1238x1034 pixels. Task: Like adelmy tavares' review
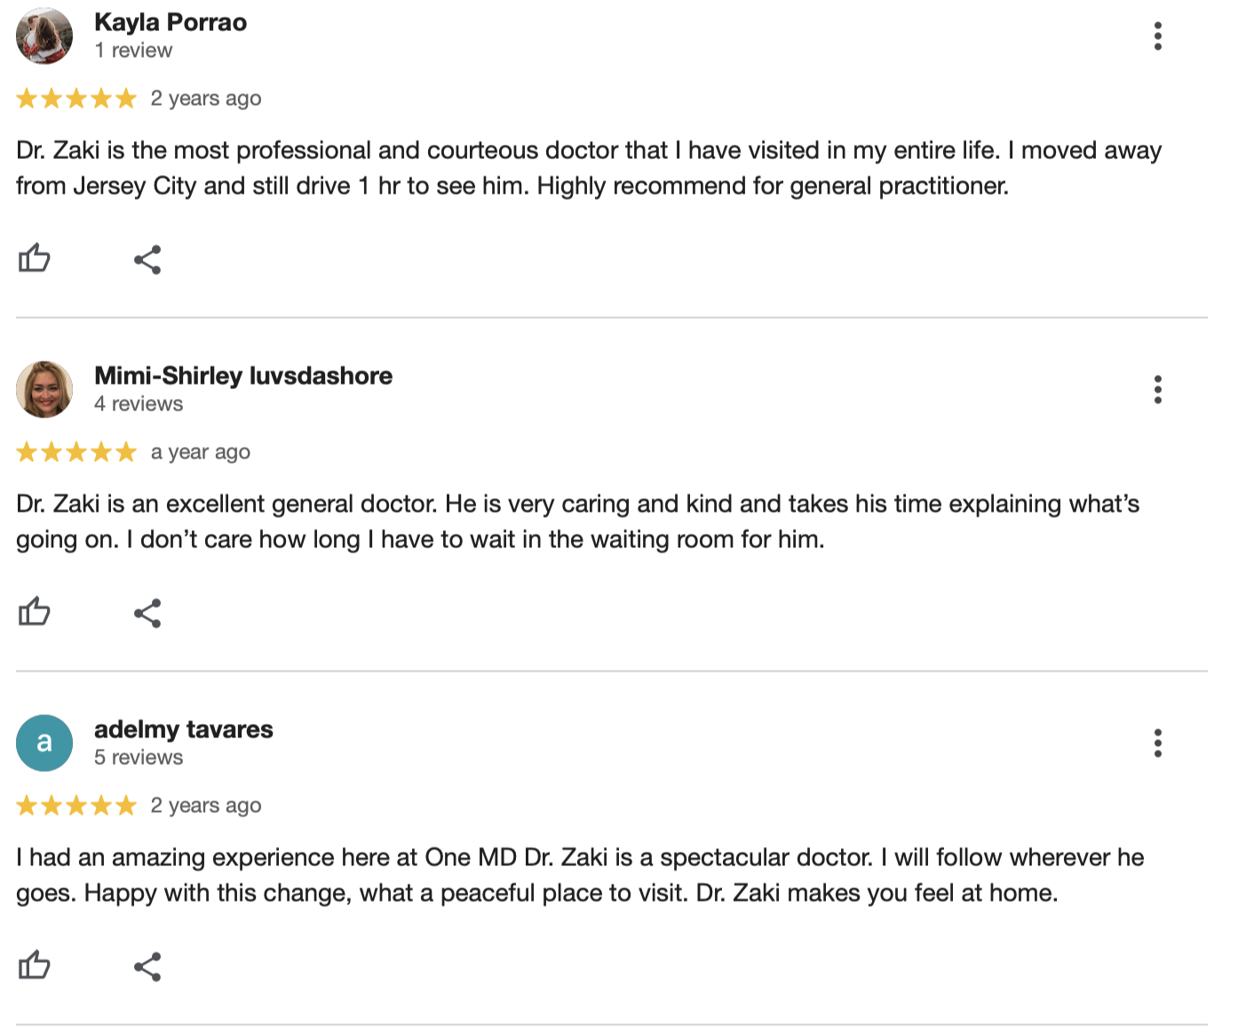pyautogui.click(x=35, y=966)
